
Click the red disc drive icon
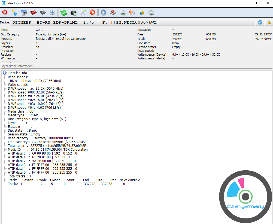click(x=113, y=12)
